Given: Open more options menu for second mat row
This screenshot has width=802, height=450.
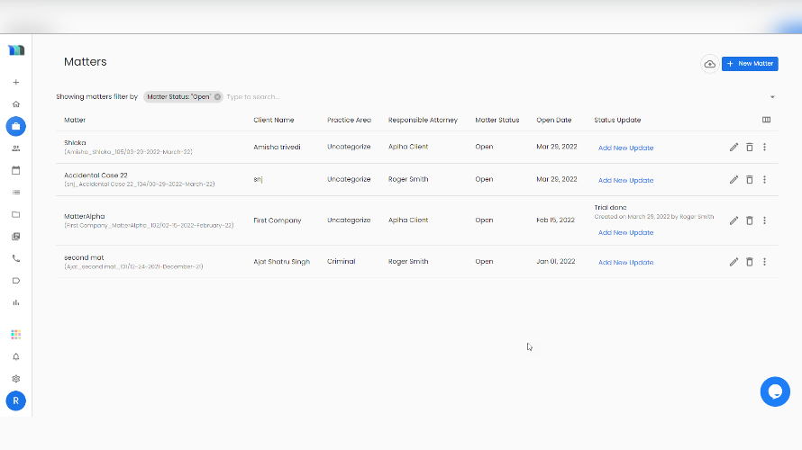Looking at the screenshot, I should (x=764, y=262).
